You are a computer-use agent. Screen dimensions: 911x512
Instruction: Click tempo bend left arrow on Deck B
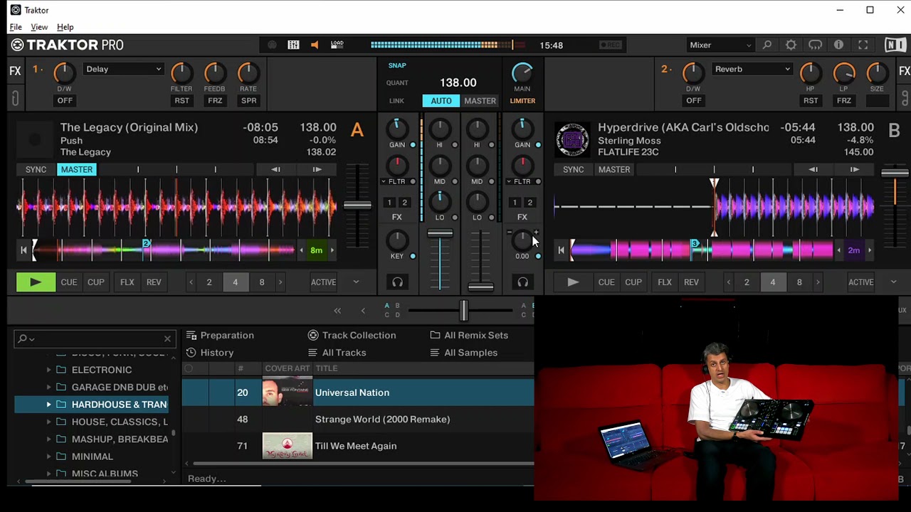coord(813,169)
